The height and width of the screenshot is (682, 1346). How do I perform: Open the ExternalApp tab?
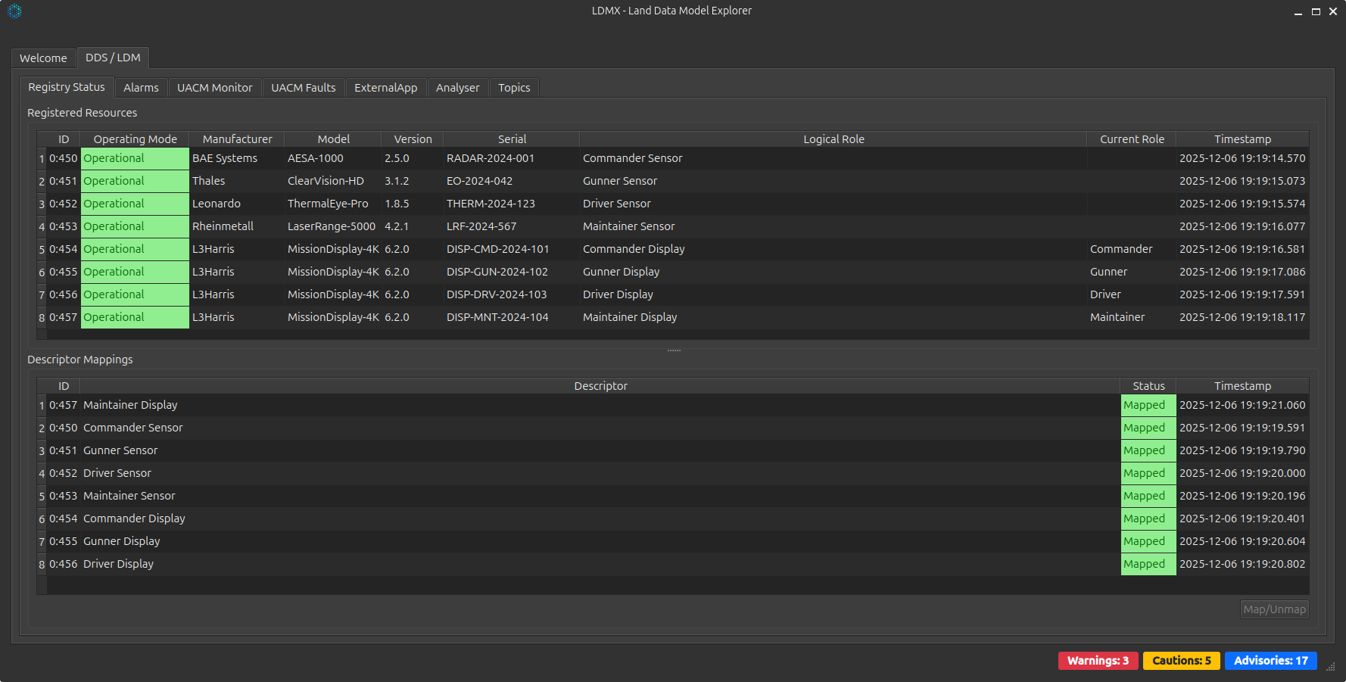pyautogui.click(x=385, y=87)
